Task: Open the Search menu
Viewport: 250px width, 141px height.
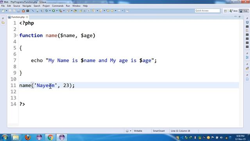Action: pyautogui.click(x=37, y=6)
